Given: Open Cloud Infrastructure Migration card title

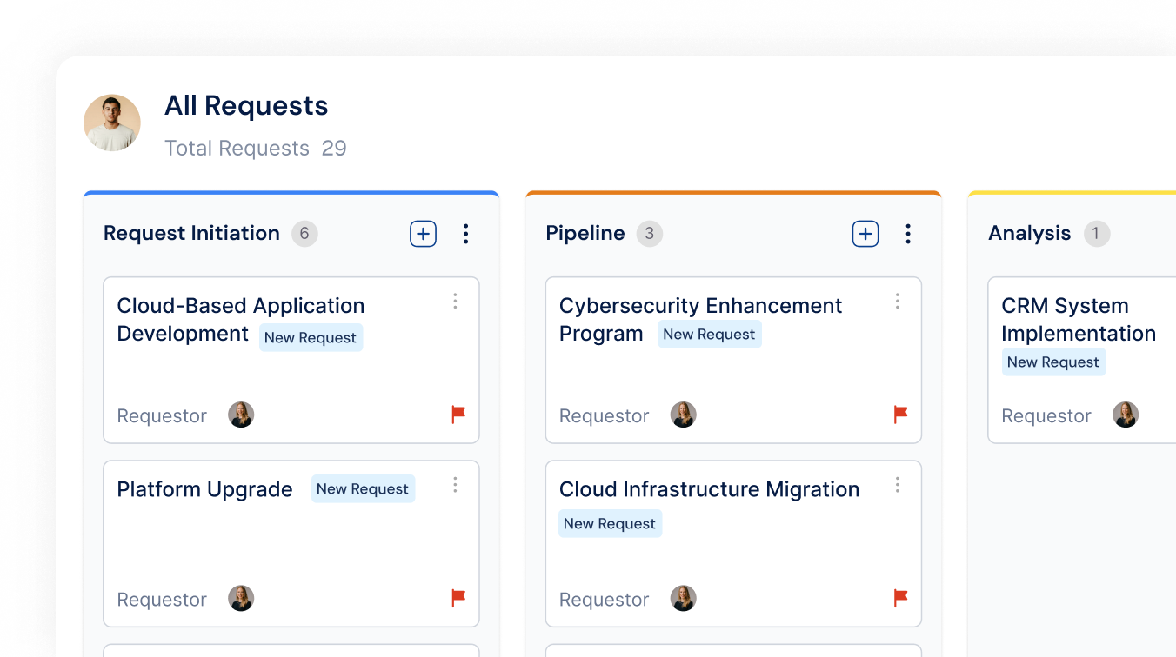Looking at the screenshot, I should 710,489.
